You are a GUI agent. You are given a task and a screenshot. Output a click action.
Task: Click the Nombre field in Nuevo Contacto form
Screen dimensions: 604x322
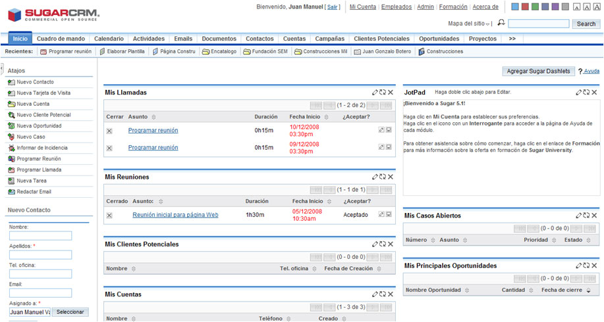(x=40, y=236)
